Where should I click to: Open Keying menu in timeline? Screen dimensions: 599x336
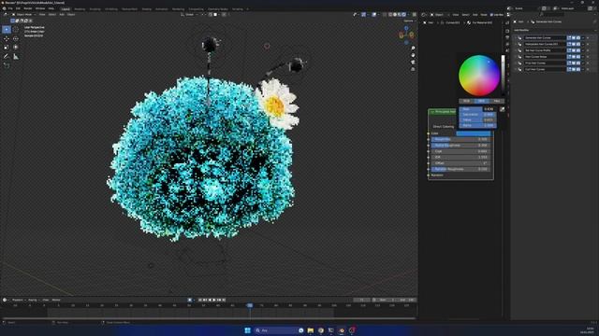click(34, 300)
